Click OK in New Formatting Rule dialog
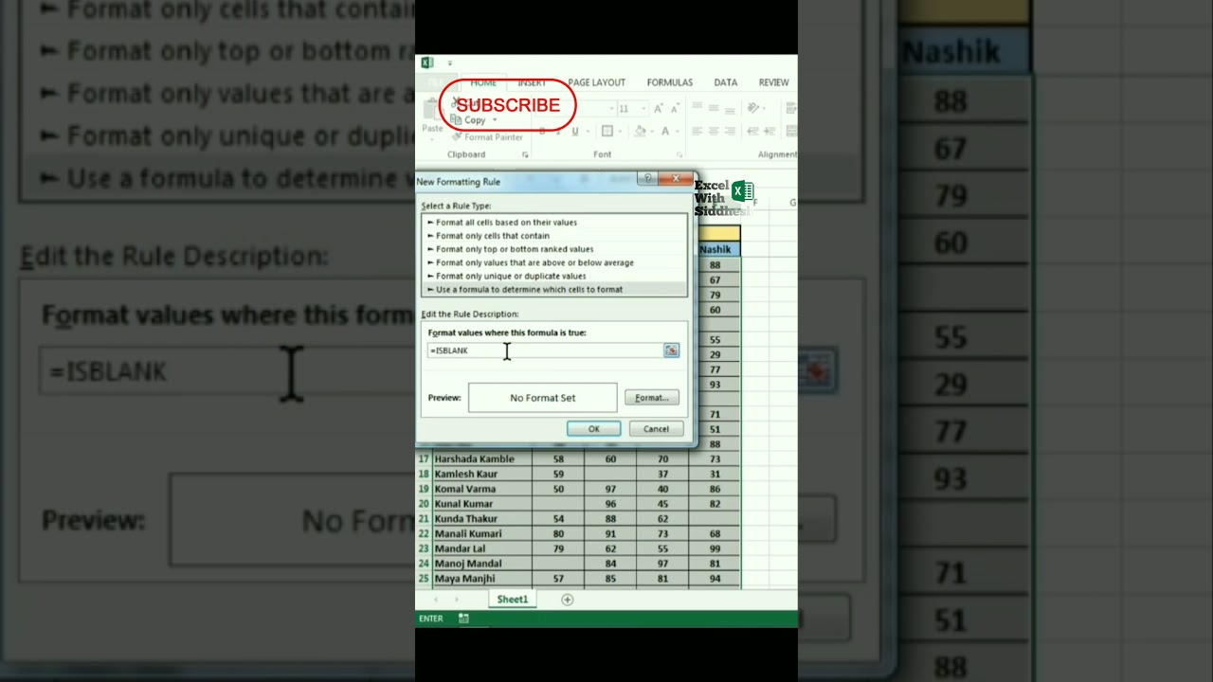 594,429
